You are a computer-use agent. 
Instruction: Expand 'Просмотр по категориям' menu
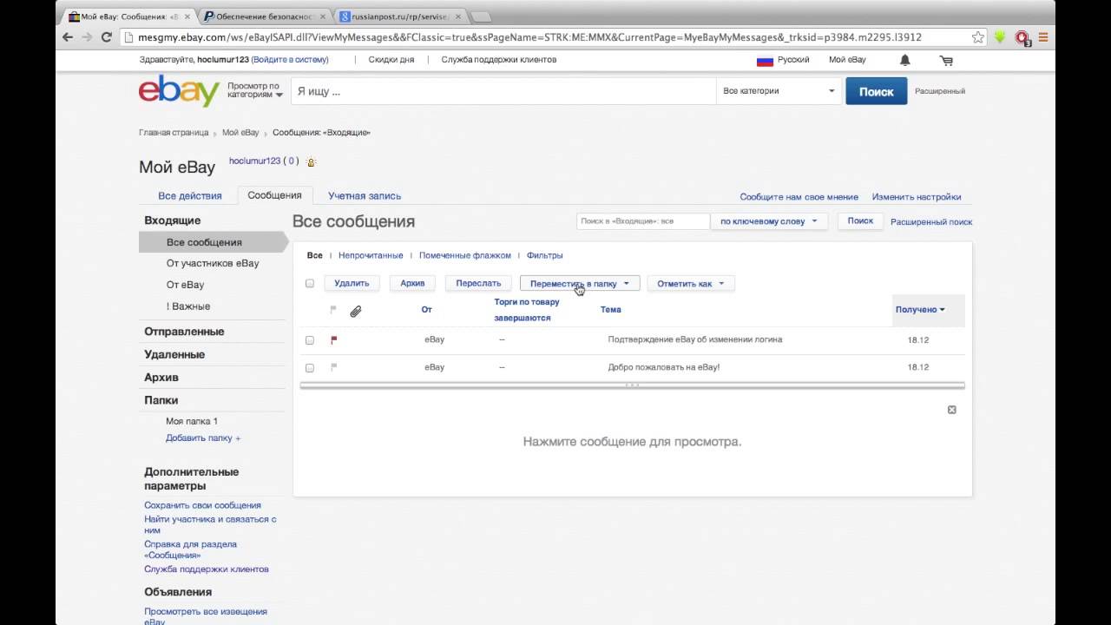pyautogui.click(x=255, y=90)
